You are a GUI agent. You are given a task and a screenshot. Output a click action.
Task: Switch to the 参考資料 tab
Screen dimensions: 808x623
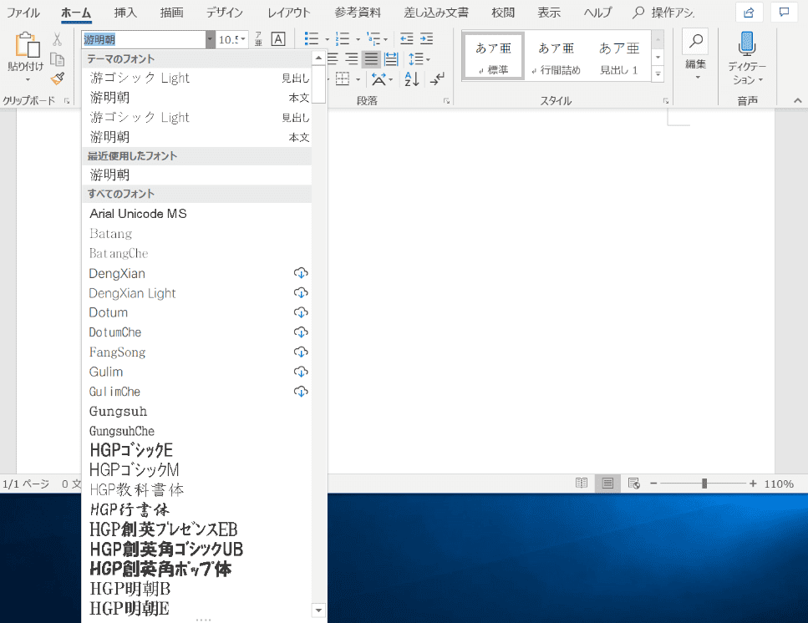click(x=358, y=13)
